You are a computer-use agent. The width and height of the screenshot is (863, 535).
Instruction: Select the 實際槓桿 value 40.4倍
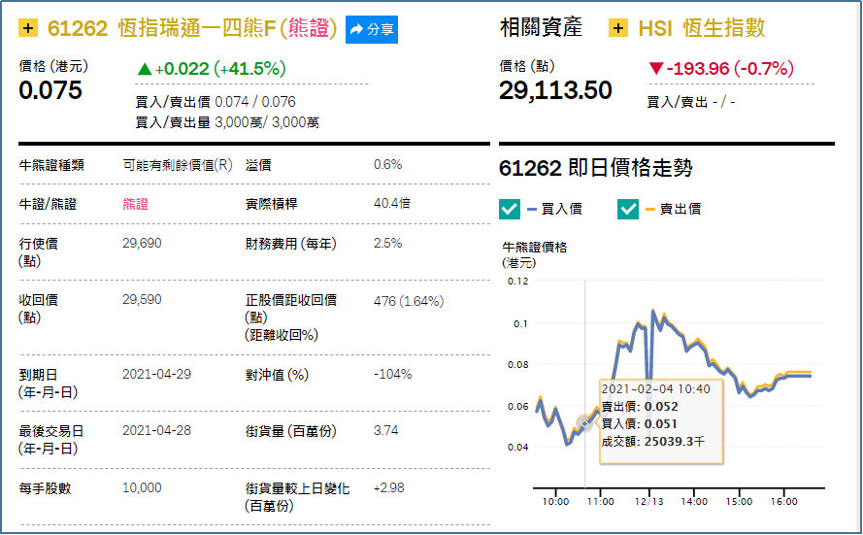click(392, 203)
